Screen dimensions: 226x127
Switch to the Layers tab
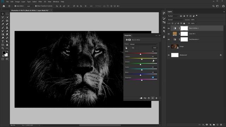(x=170, y=12)
